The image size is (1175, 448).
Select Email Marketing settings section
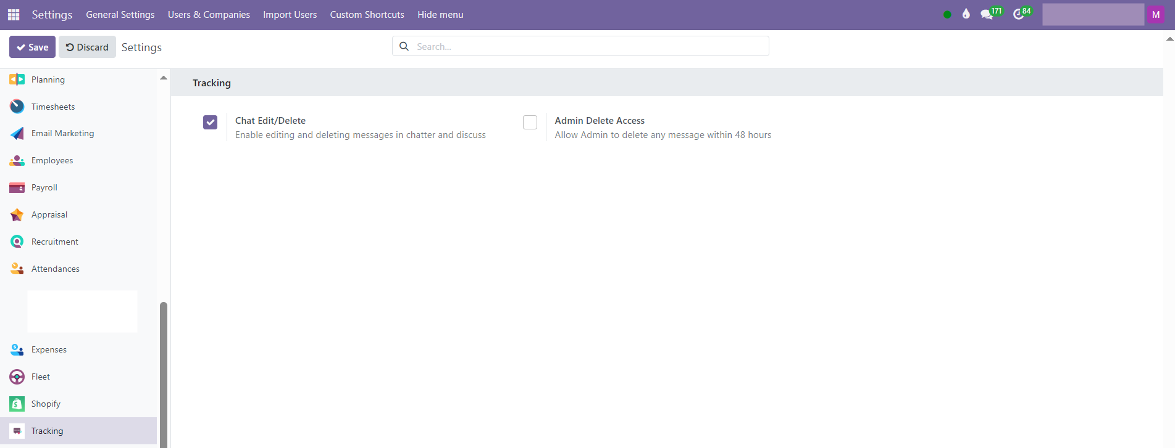click(x=78, y=133)
